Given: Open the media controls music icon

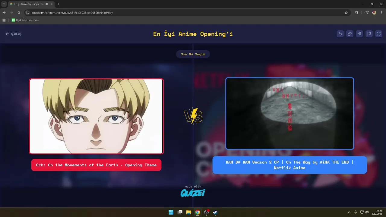Looking at the screenshot, I should click(x=367, y=13).
